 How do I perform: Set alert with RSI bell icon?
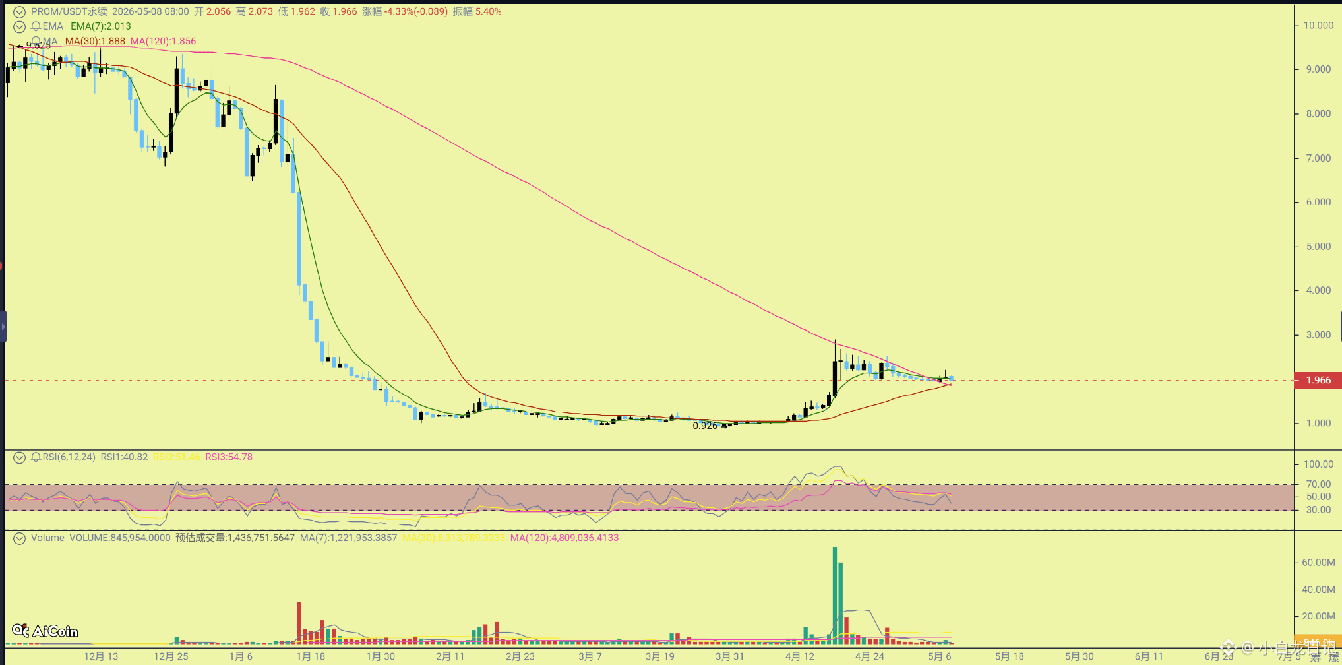(36, 457)
